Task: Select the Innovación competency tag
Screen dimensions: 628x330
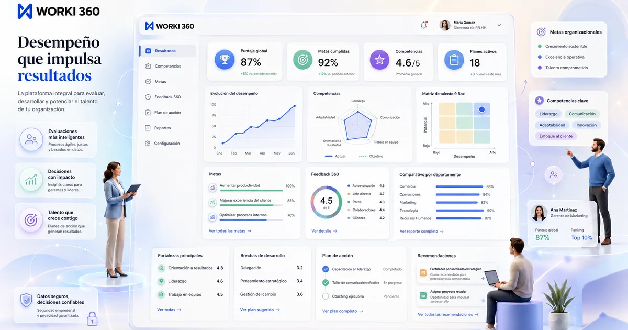Action: click(x=587, y=125)
